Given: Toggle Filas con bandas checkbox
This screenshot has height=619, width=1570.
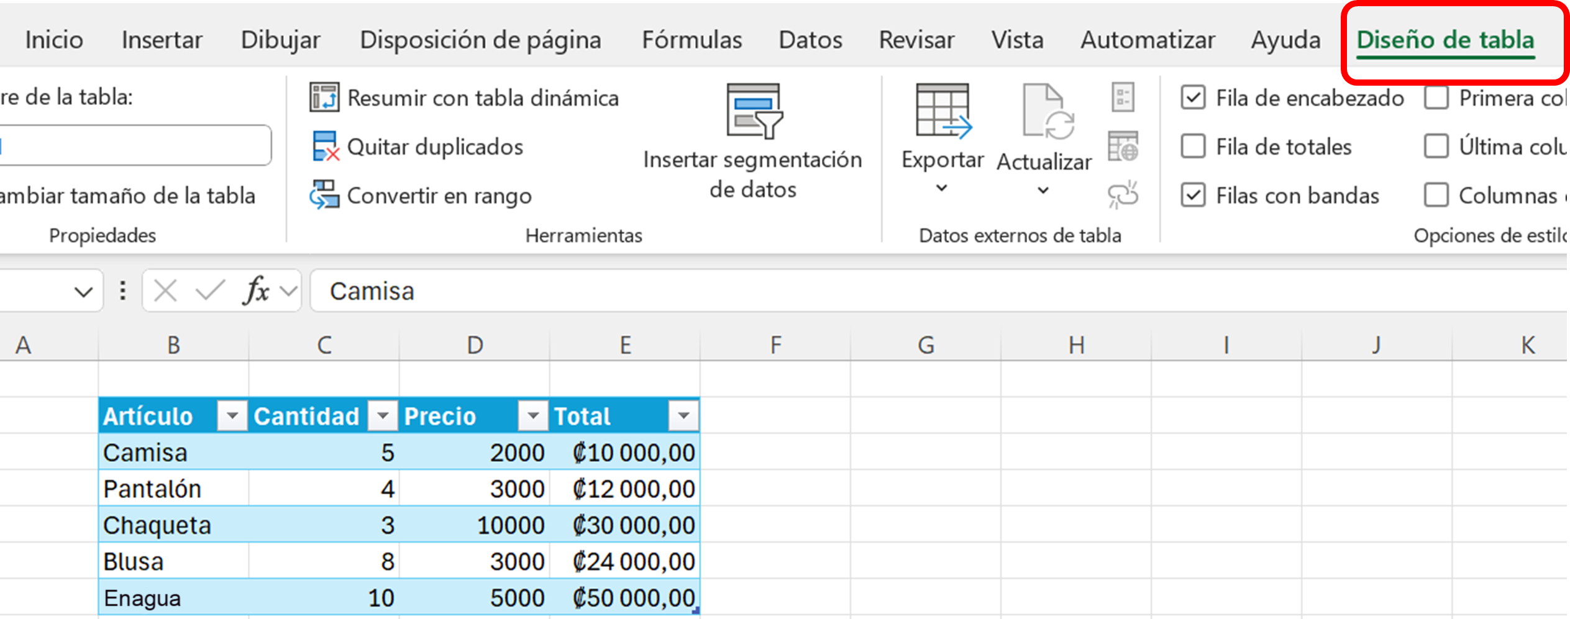Looking at the screenshot, I should tap(1193, 196).
